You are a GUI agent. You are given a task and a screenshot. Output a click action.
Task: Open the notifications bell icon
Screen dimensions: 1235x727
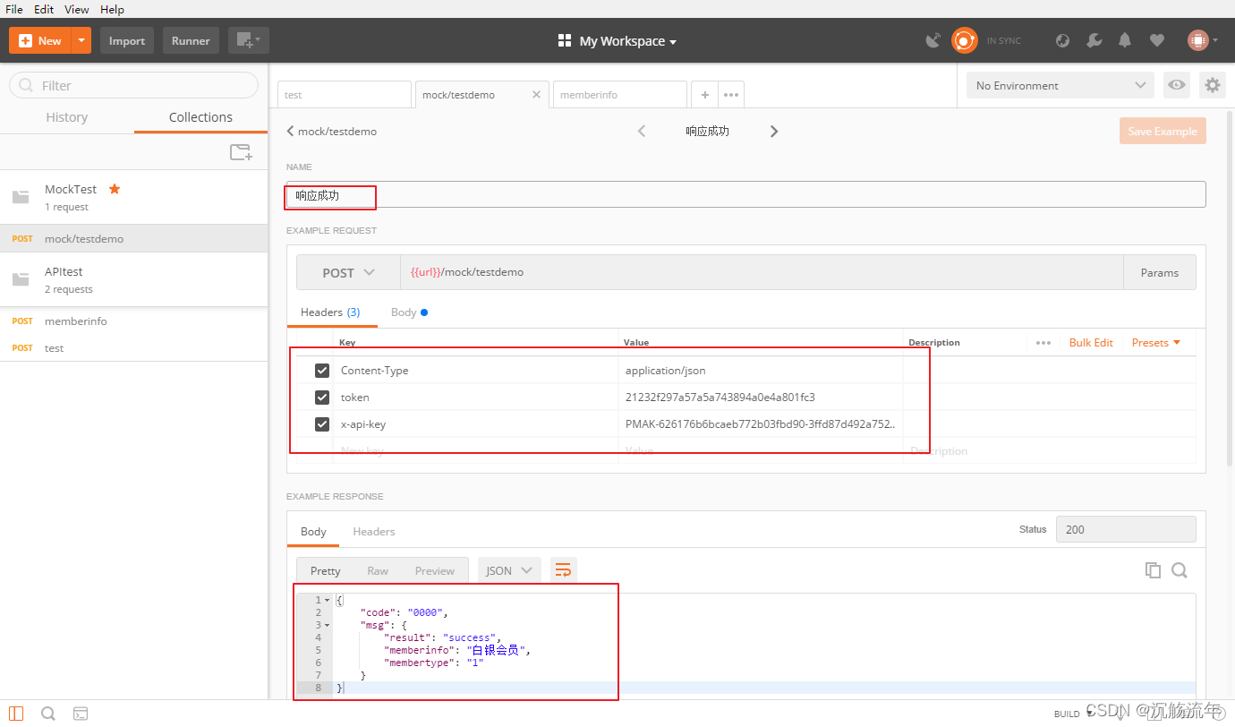coord(1125,40)
